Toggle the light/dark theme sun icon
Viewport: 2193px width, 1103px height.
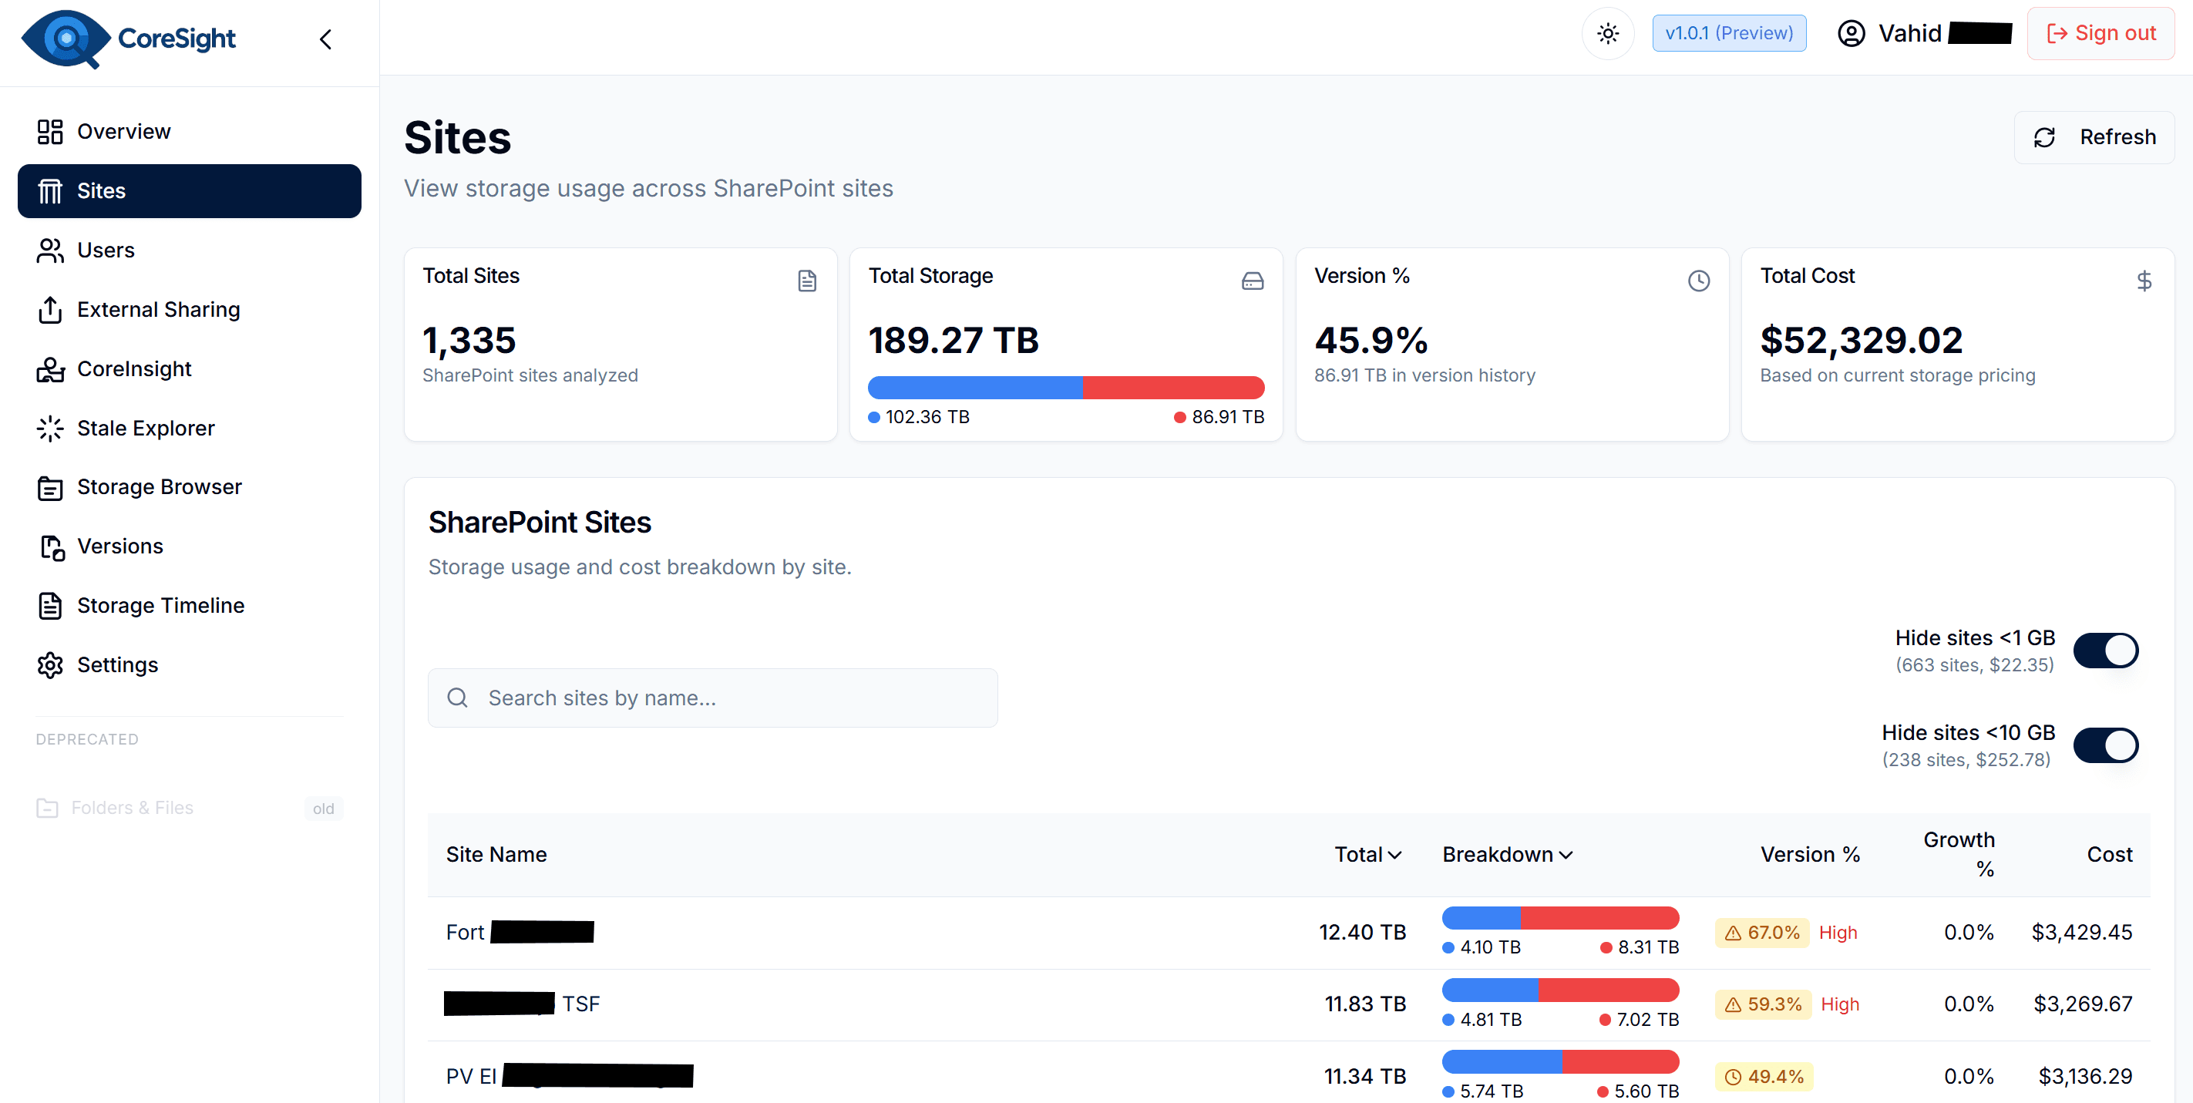point(1607,34)
